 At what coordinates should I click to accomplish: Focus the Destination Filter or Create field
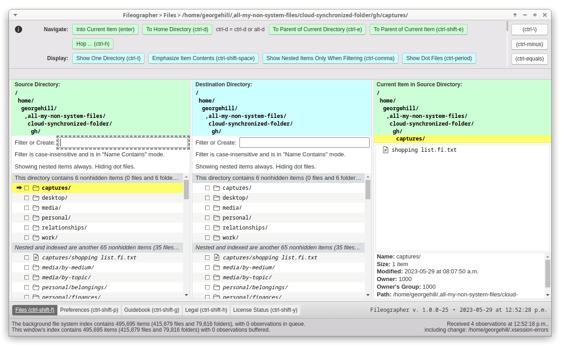[304, 143]
